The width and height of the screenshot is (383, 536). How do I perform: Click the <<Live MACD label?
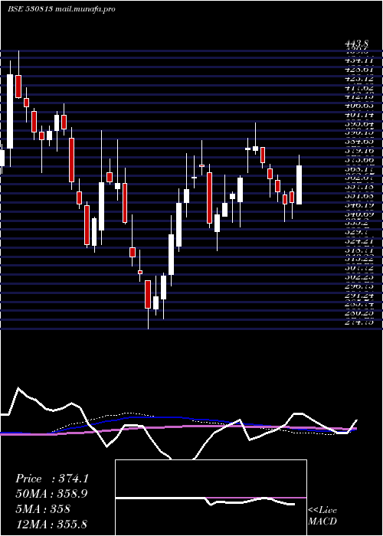[322, 515]
